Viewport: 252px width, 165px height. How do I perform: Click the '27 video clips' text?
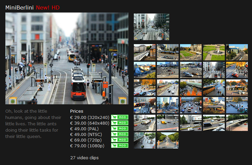84,158
